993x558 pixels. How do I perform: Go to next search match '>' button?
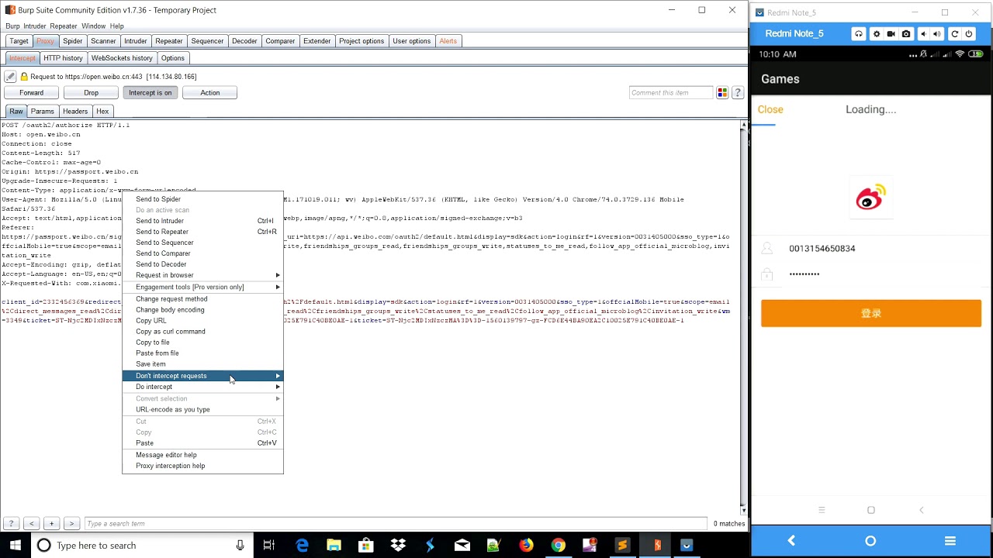[x=71, y=523]
